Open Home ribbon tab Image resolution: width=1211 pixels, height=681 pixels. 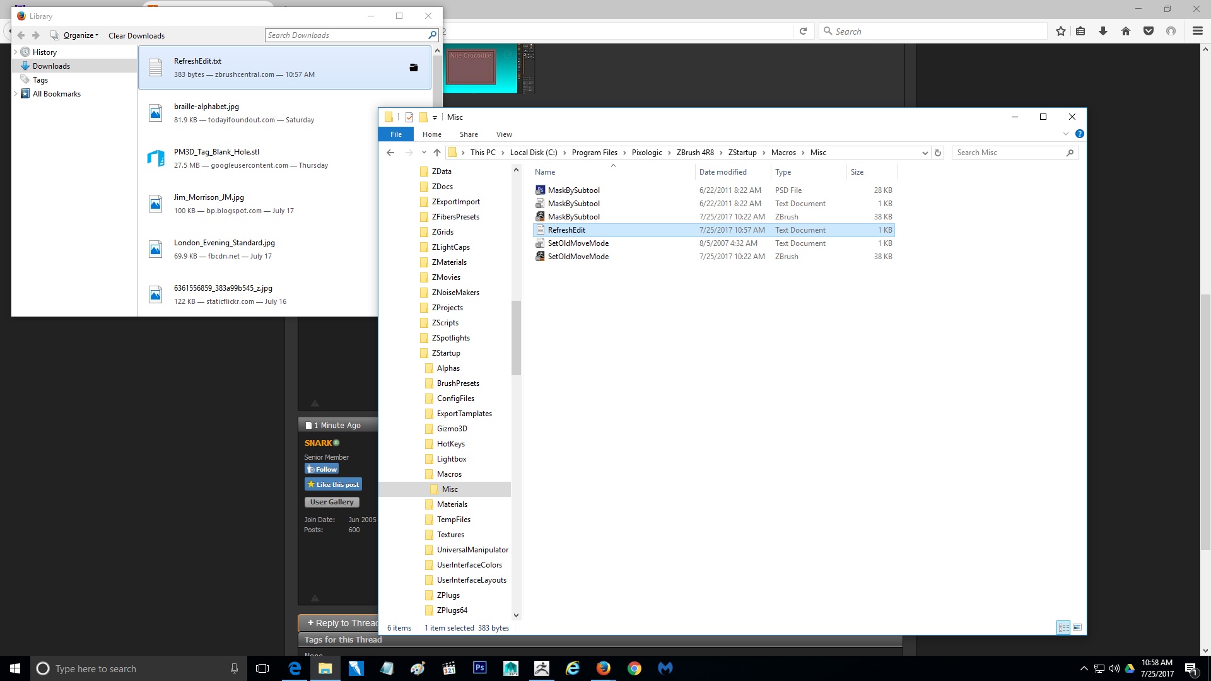click(432, 134)
